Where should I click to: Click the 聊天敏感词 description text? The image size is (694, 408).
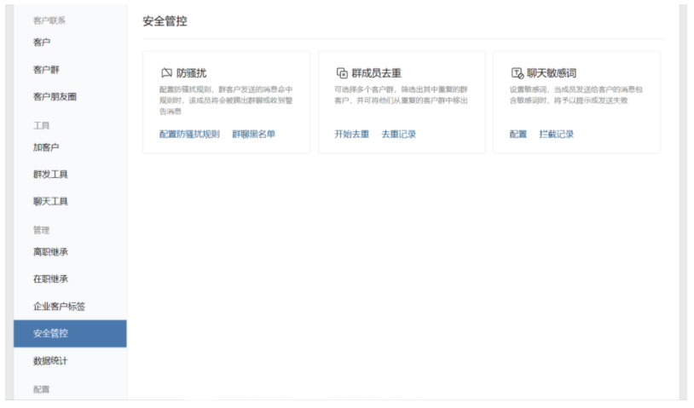coord(575,95)
